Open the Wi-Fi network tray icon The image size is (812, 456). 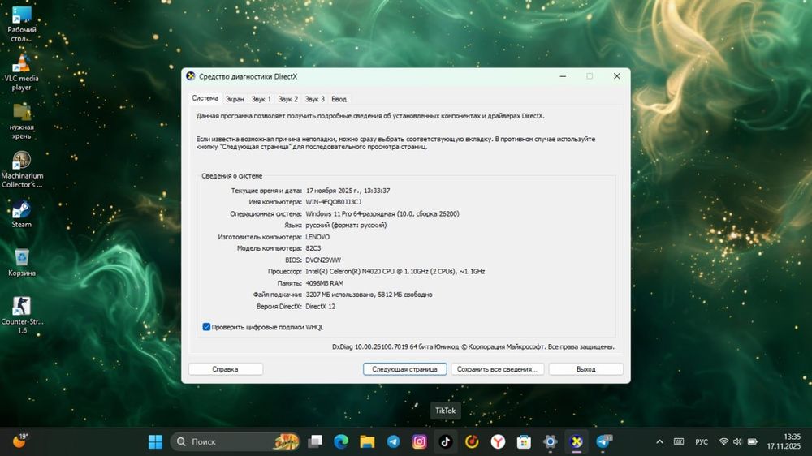pyautogui.click(x=723, y=441)
